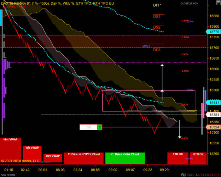The width and height of the screenshot is (221, 177).
Task: Click the 15500 price axis label
Action: [x=214, y=90]
